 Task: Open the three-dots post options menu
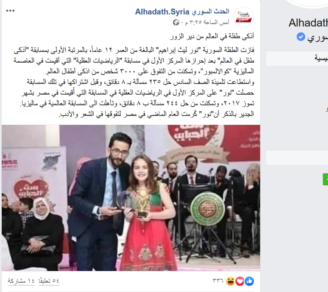(x=10, y=11)
